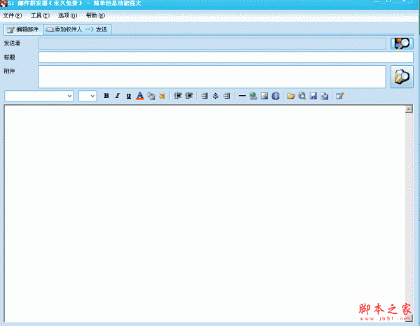Viewport: 420px width, 326px height.
Task: Toggle bold formatting button
Action: pyautogui.click(x=106, y=96)
